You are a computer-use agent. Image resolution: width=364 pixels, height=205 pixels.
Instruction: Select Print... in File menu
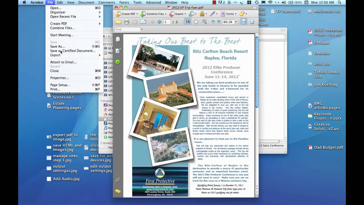click(x=74, y=89)
